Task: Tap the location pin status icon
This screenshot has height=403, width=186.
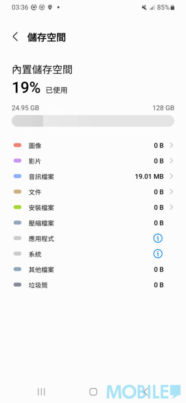Action: point(50,7)
